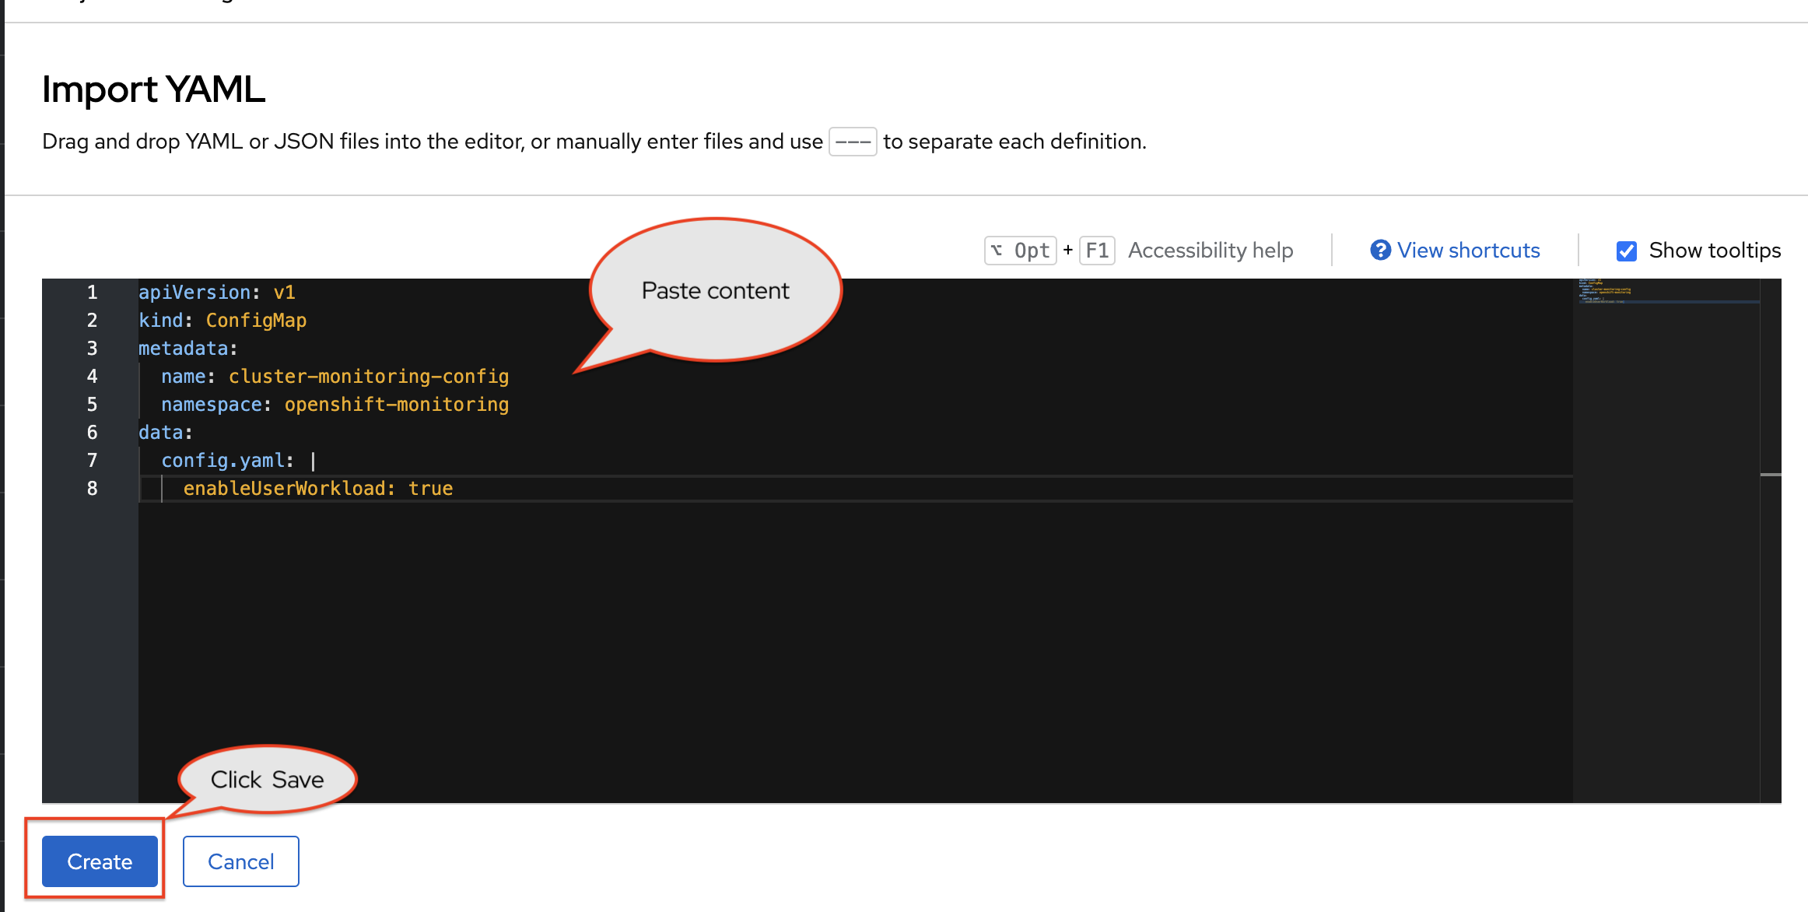Click the editor vertical scrollbar
The width and height of the screenshot is (1808, 912).
(1771, 540)
